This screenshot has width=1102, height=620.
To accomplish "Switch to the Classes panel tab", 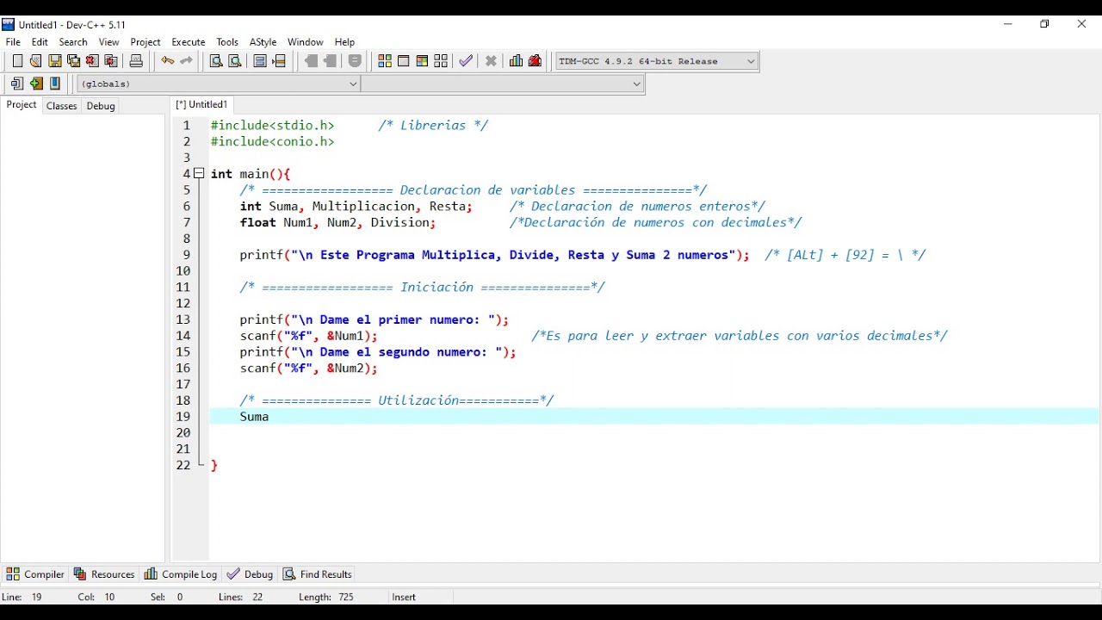I will click(61, 106).
